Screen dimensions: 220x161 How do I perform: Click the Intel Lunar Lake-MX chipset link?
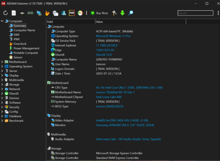point(109,97)
